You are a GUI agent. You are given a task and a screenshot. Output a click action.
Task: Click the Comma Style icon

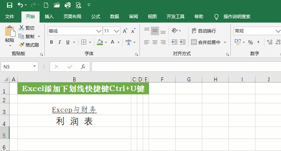click(x=258, y=42)
